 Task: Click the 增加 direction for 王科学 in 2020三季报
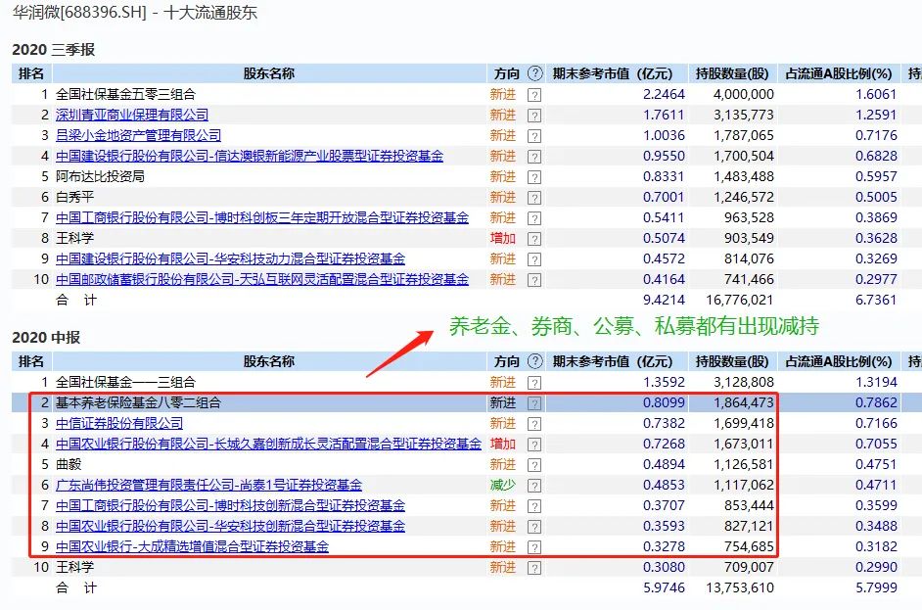pos(503,238)
